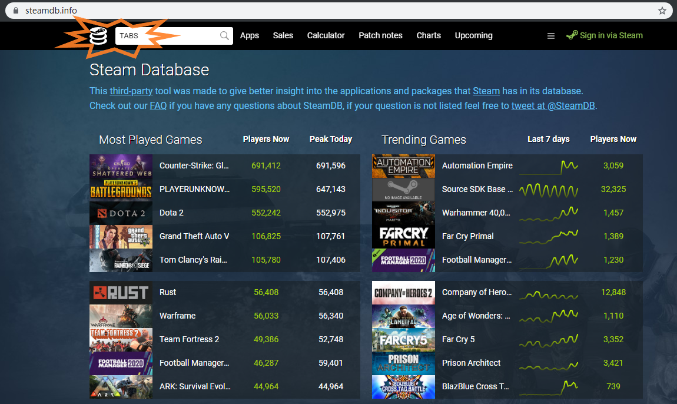Open the Automation Empire thumbnail

pyautogui.click(x=403, y=166)
